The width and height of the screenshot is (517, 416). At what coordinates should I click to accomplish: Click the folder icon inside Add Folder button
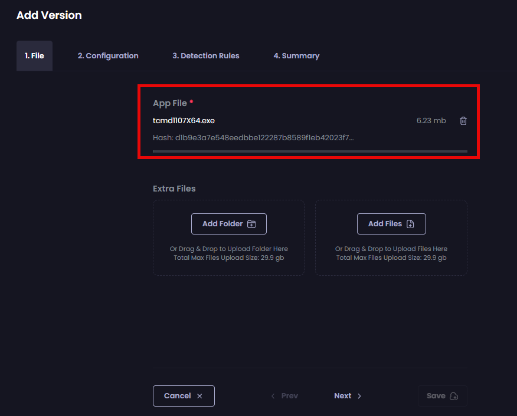click(x=250, y=224)
